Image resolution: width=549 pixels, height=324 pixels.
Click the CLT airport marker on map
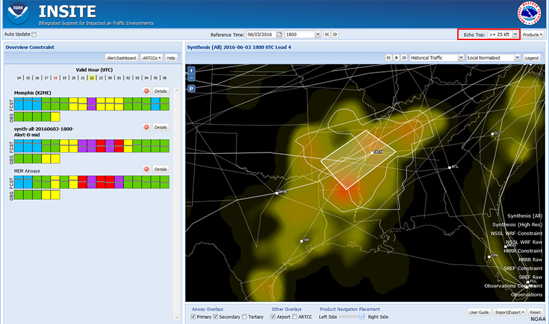click(x=492, y=134)
